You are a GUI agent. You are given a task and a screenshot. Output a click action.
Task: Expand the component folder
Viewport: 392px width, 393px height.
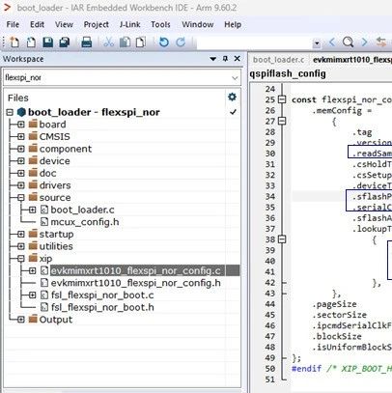coord(21,149)
